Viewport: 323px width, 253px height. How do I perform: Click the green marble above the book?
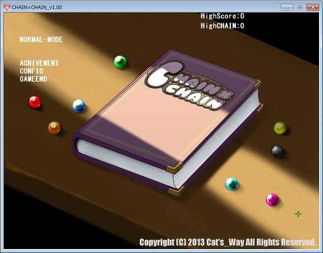(120, 62)
